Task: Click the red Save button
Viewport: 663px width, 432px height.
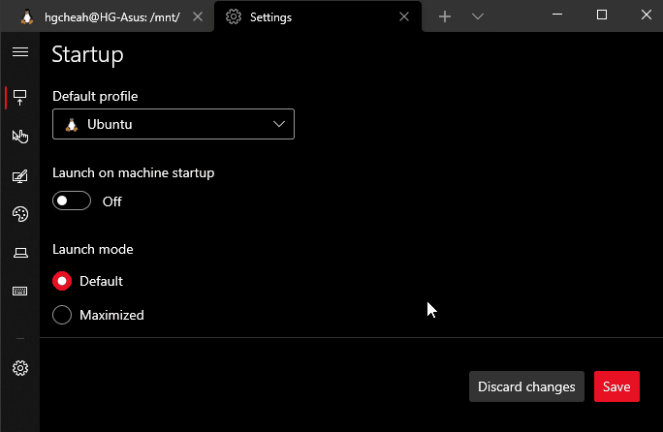Action: coord(616,386)
